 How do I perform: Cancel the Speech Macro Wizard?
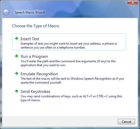coord(126,121)
